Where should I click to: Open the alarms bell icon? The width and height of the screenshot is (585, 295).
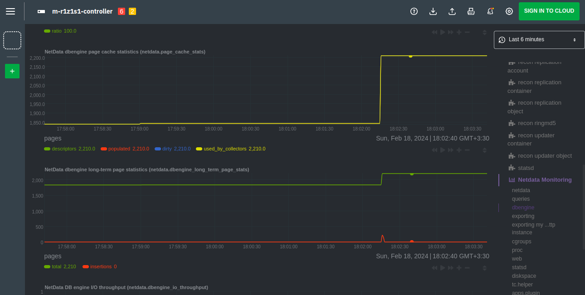pyautogui.click(x=490, y=11)
